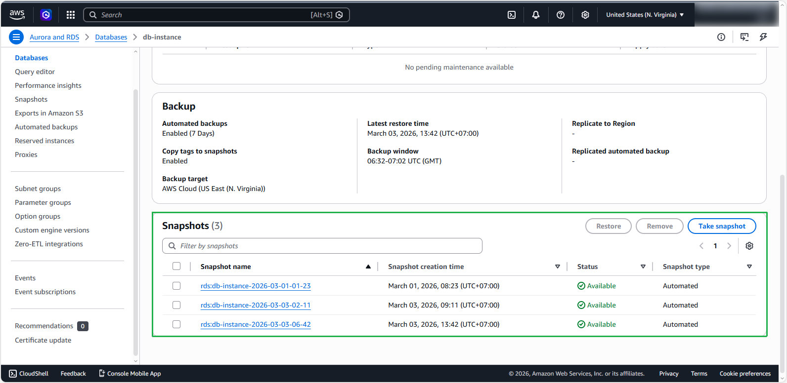Open Query editor in the sidebar
Image resolution: width=787 pixels, height=383 pixels.
35,72
